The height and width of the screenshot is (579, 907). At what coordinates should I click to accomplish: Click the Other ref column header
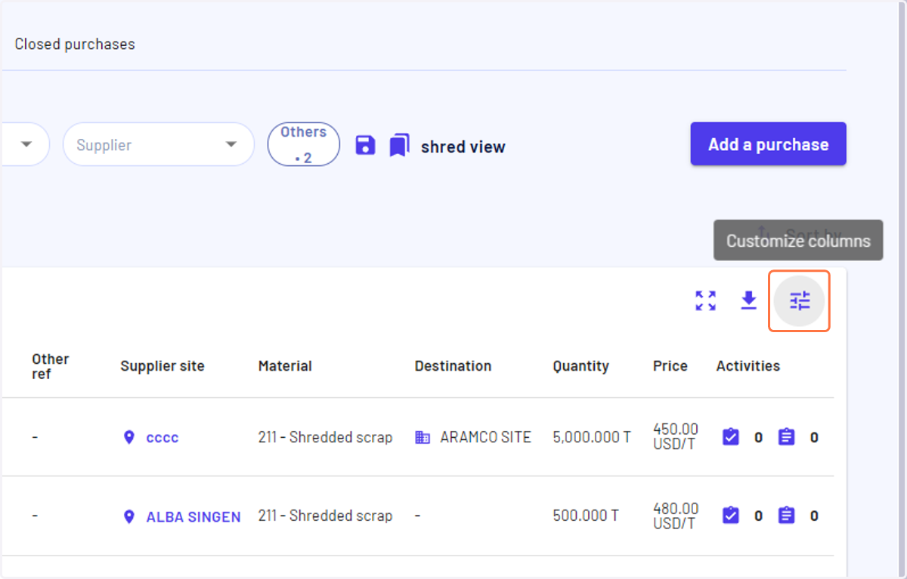(x=51, y=366)
